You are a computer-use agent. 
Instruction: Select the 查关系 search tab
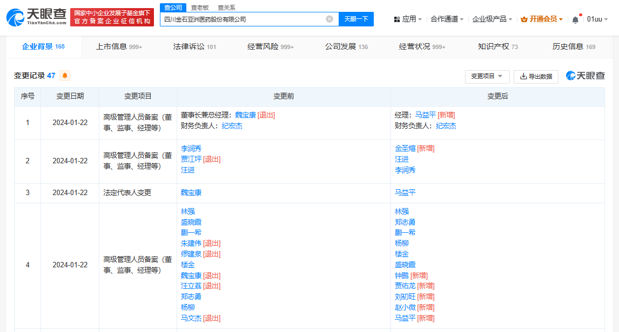coord(226,8)
